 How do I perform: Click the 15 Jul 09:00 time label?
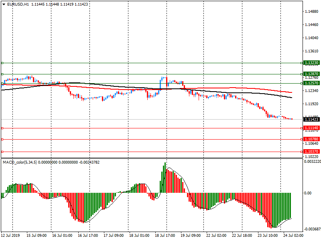coord(37,235)
